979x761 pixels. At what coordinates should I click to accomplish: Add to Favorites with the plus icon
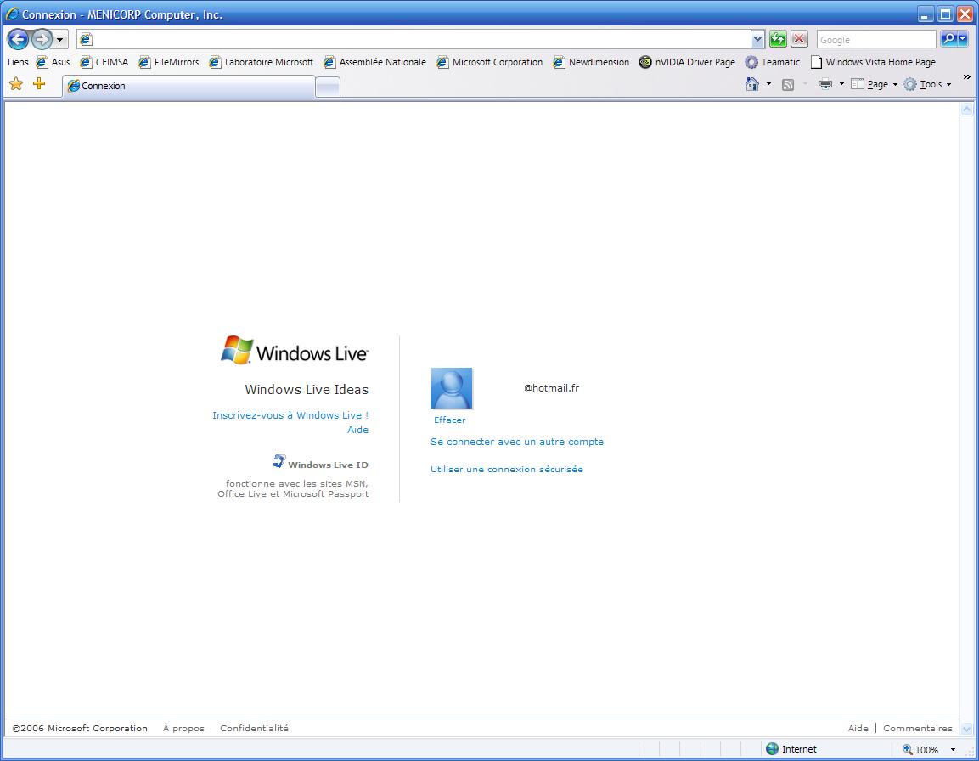(39, 84)
